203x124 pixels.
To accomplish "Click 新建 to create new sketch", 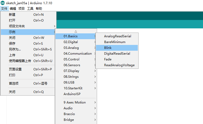I will pyautogui.click(x=12, y=15).
